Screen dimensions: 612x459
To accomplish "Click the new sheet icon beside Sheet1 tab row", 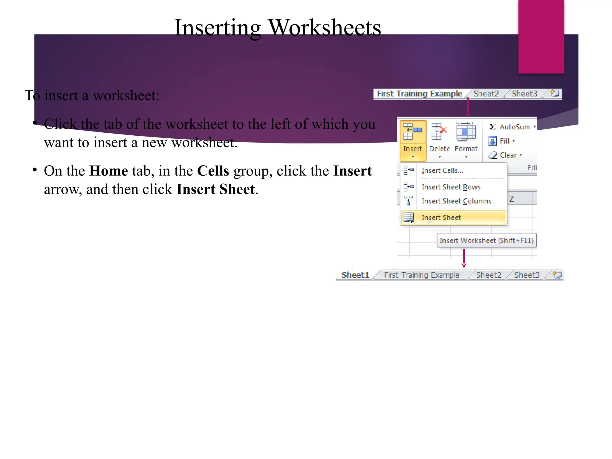I will pyautogui.click(x=557, y=275).
